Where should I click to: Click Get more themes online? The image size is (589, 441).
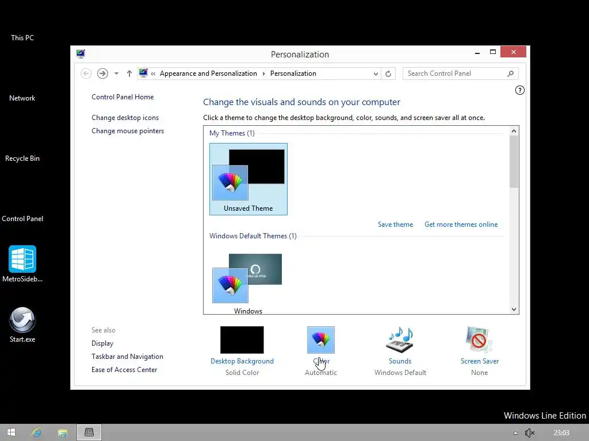coord(461,225)
